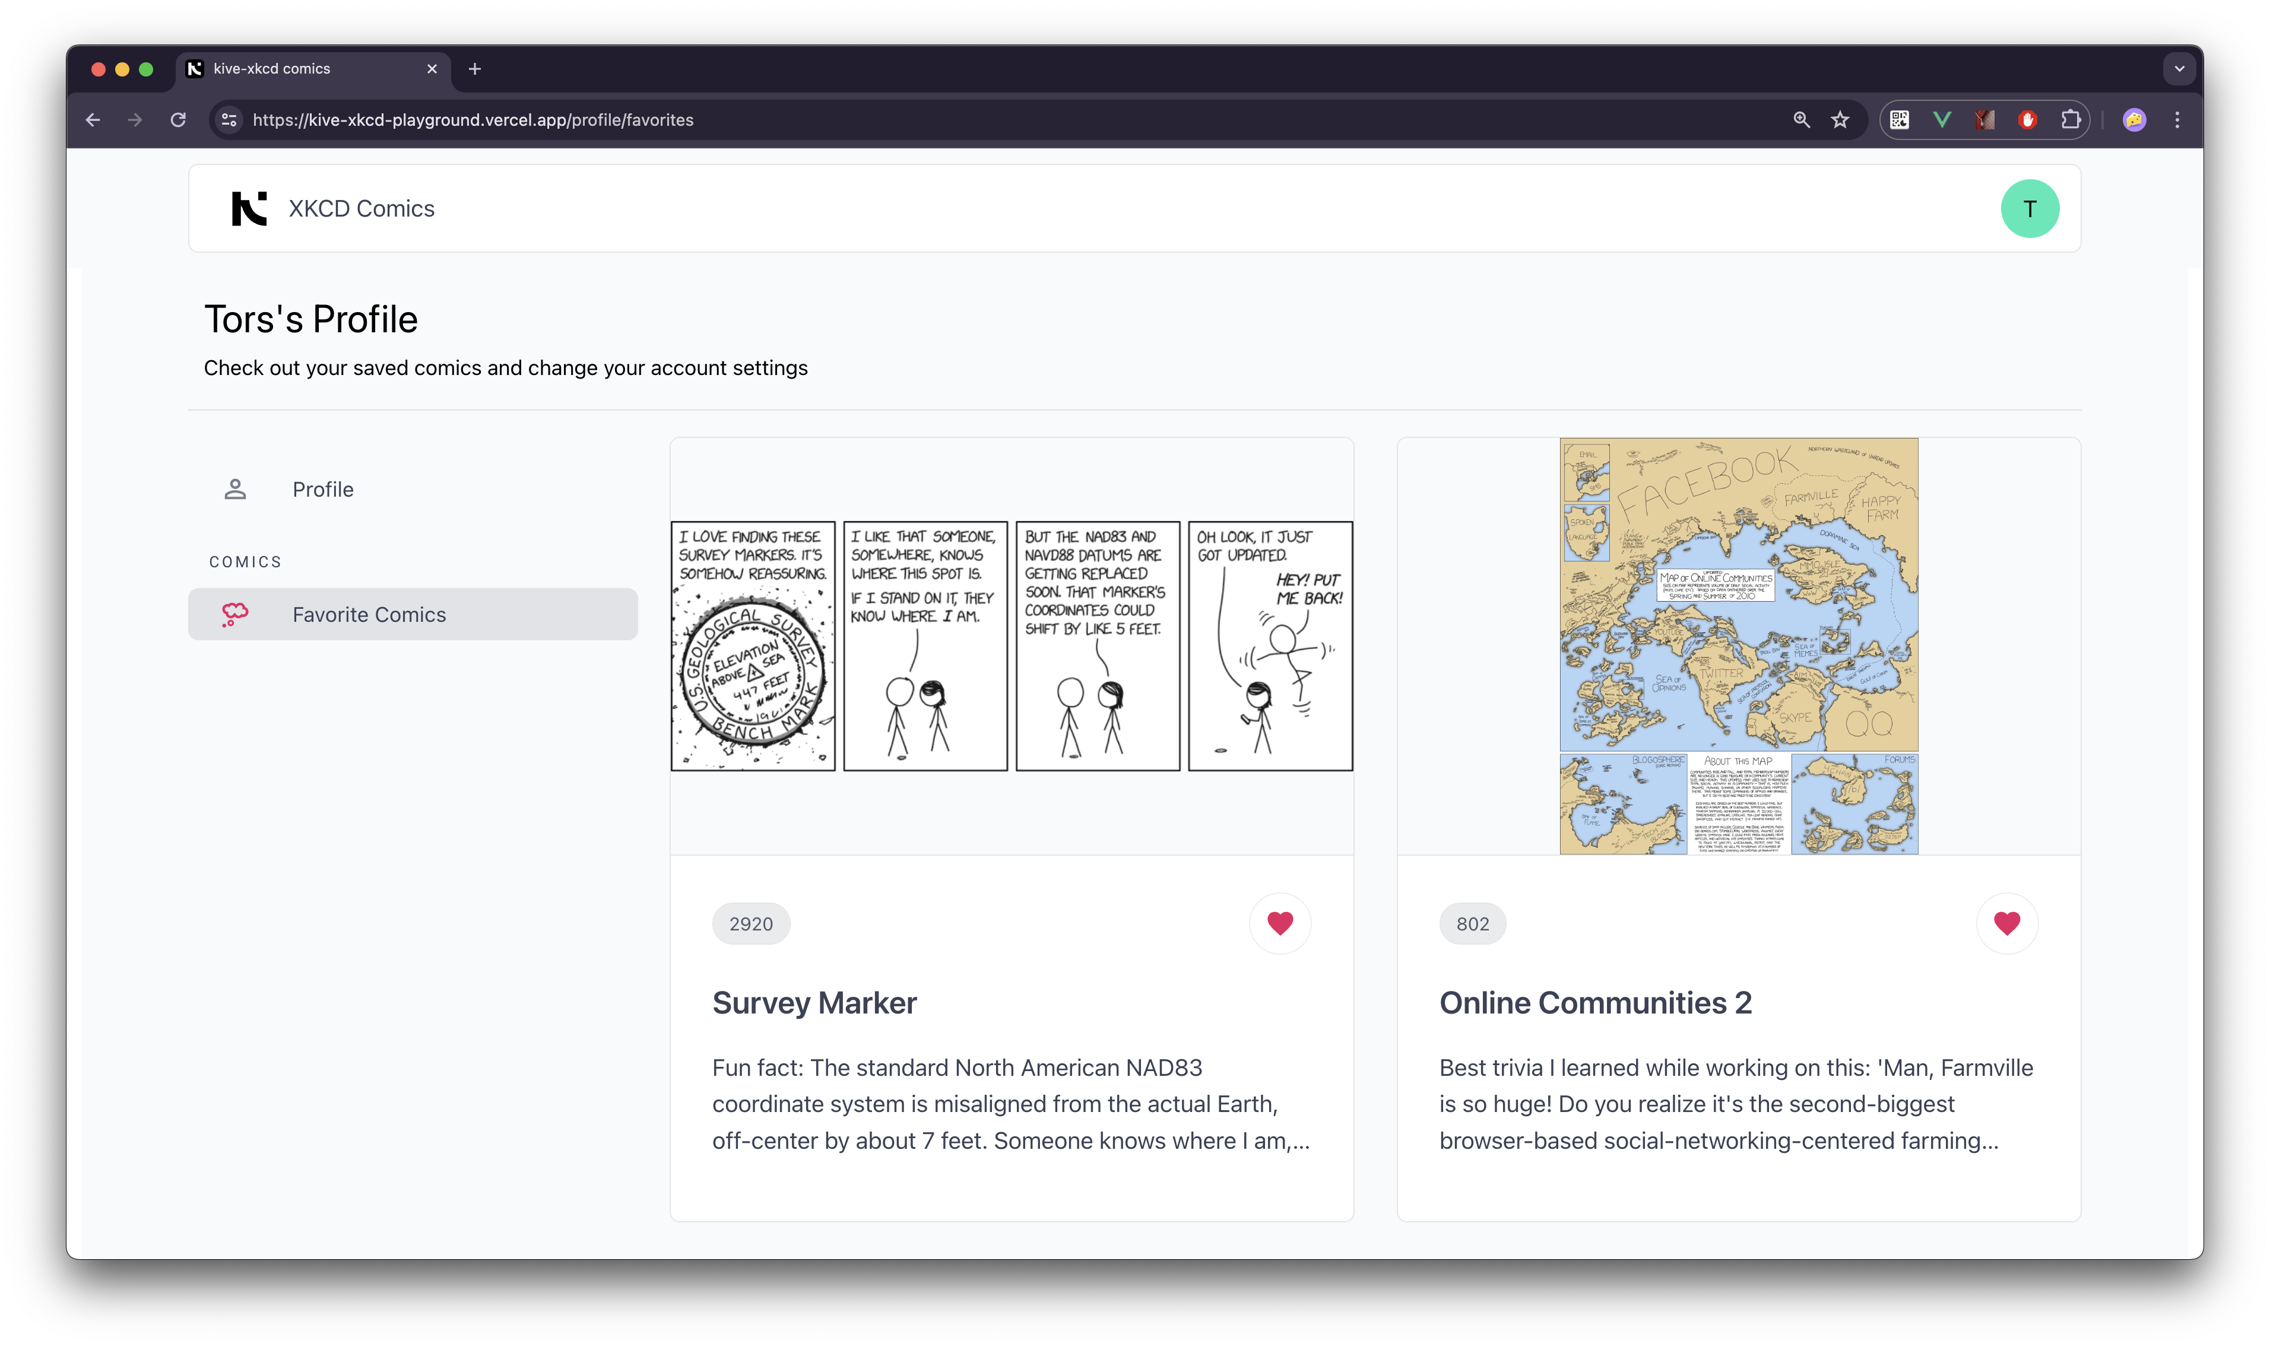Expand the tab search dropdown arrow
Viewport: 2270px width, 1347px height.
pyautogui.click(x=2179, y=69)
